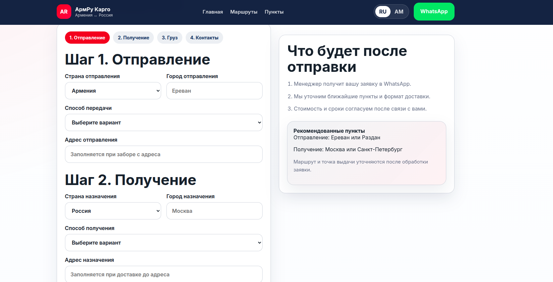
Task: Focus the Город назначения field with Москва placeholder
Action: (215, 211)
